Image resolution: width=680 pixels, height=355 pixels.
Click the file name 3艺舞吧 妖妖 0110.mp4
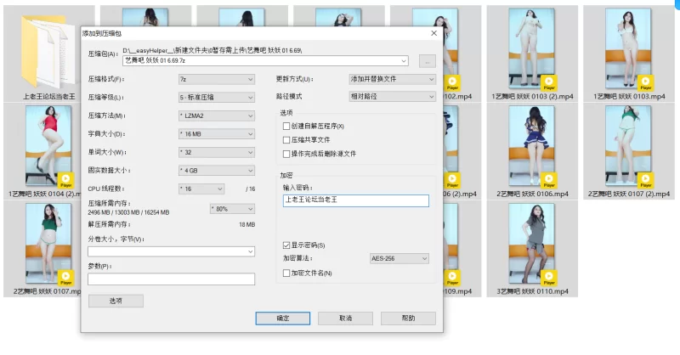coord(533,291)
